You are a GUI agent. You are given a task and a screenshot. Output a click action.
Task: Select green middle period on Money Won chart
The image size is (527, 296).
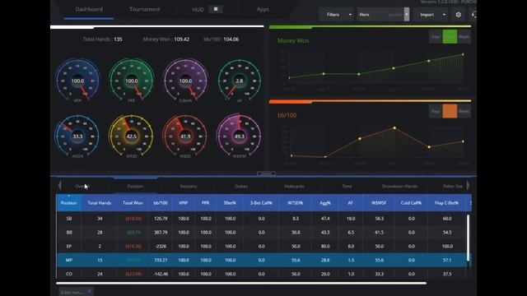point(450,36)
